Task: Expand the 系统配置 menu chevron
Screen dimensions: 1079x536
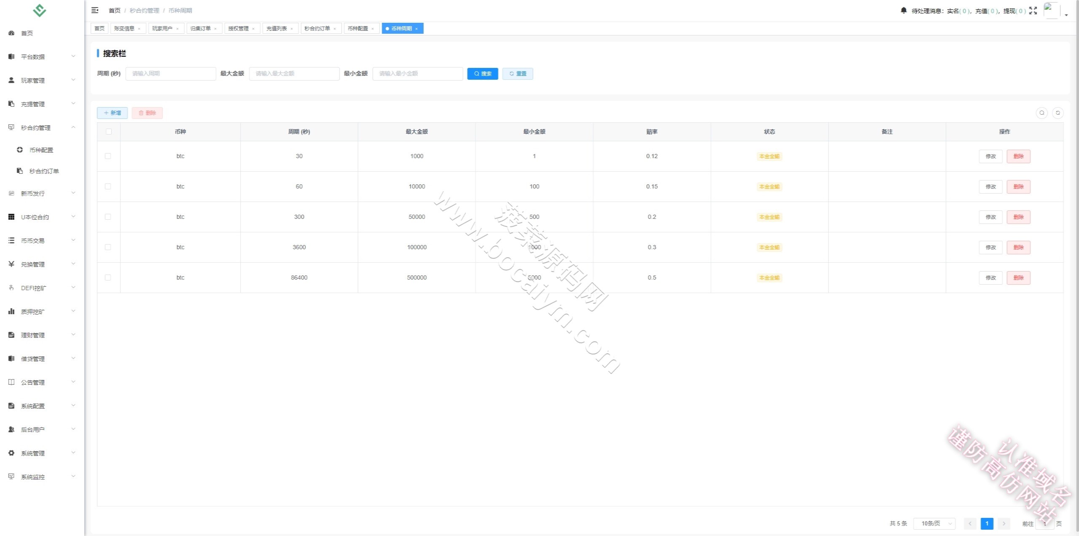Action: click(73, 405)
